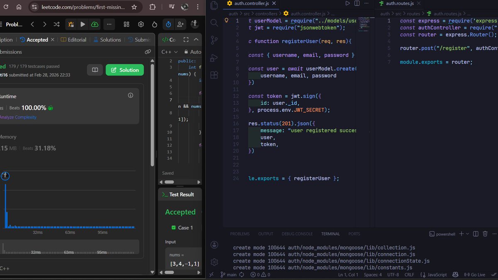Open the OUTPUT panel tab

266,234
